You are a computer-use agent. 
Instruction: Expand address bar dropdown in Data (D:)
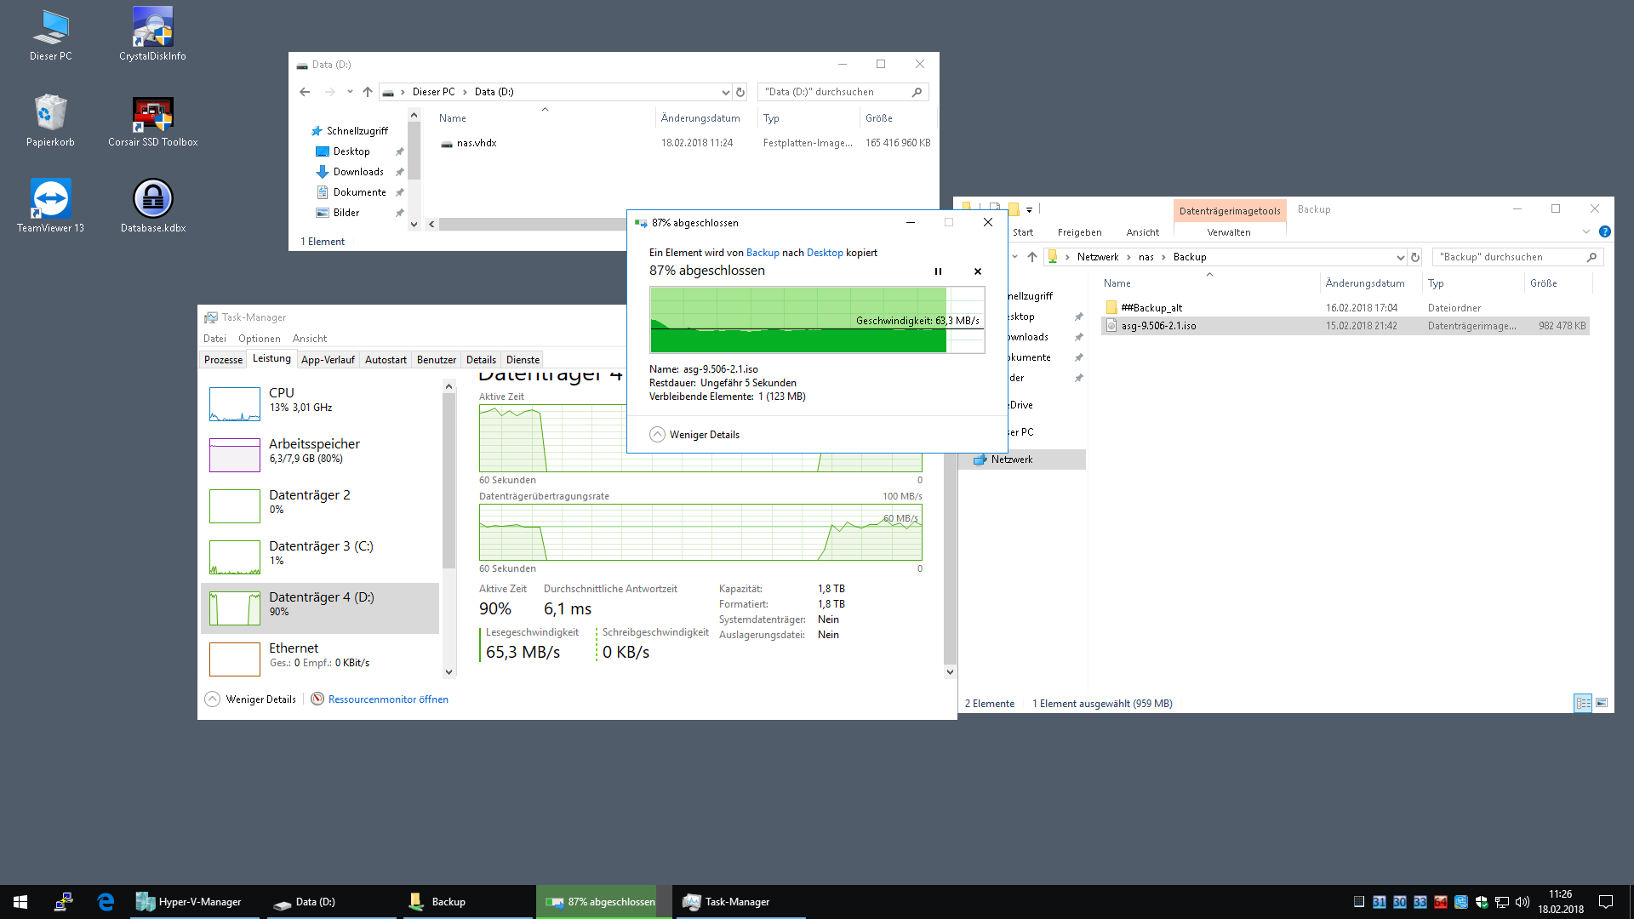725,92
